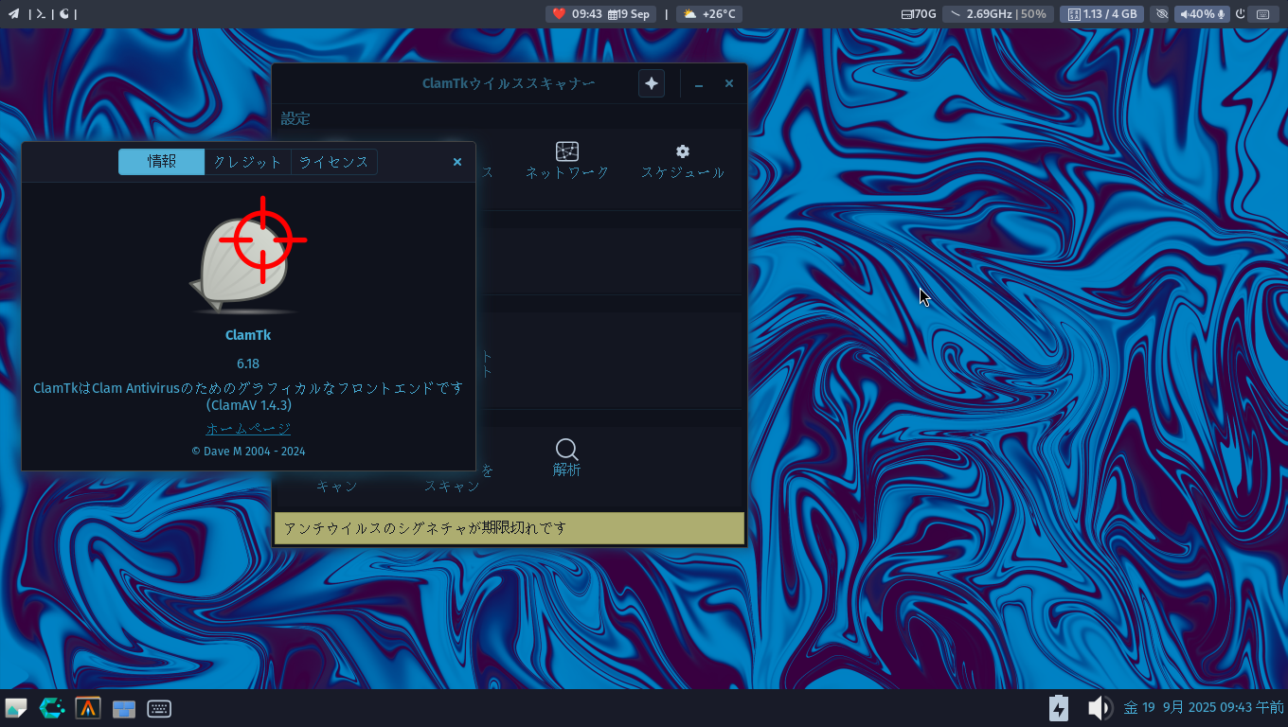1288x727 pixels.
Task: Click the bottom panel date and time clock
Action: (x=1204, y=707)
